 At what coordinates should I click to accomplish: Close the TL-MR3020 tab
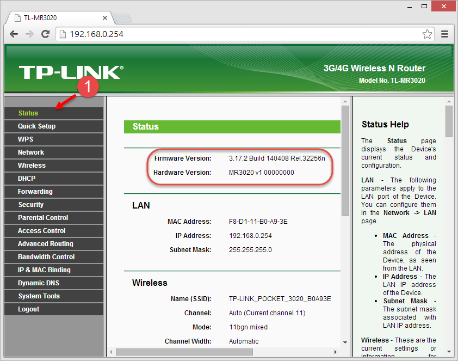(105, 18)
